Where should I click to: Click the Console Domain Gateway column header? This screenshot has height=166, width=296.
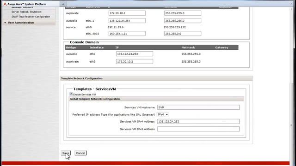222,47
